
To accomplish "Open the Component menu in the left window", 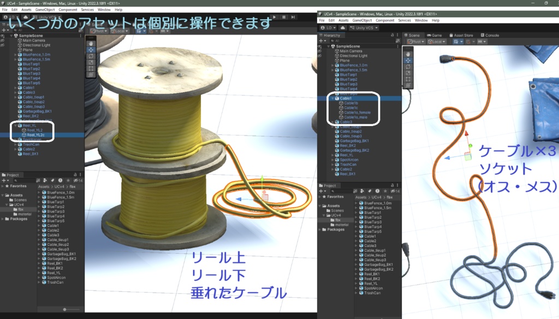I will [x=68, y=10].
